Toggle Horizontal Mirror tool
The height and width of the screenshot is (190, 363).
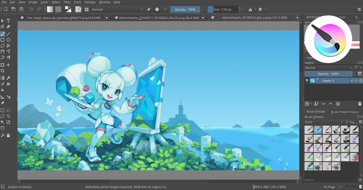click(250, 10)
